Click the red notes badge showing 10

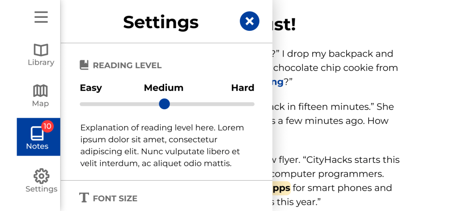(47, 126)
